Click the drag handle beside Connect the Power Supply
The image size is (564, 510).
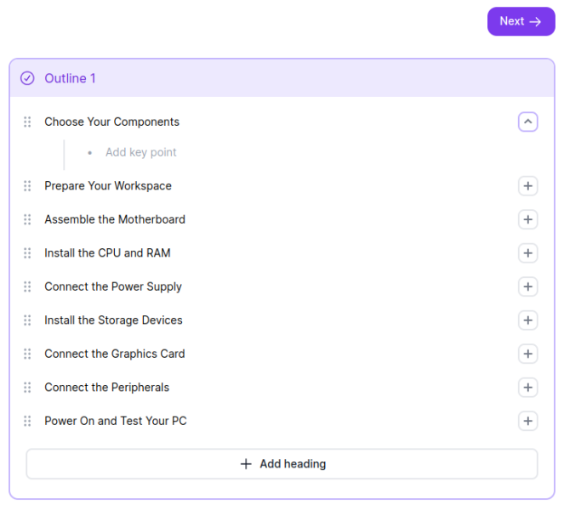tap(27, 286)
